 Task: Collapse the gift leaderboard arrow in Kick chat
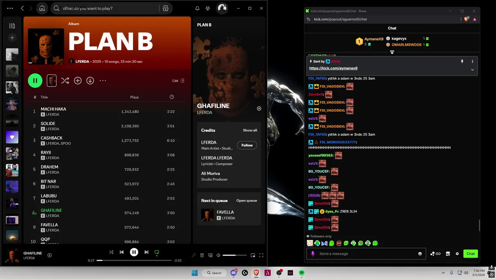coord(392,52)
